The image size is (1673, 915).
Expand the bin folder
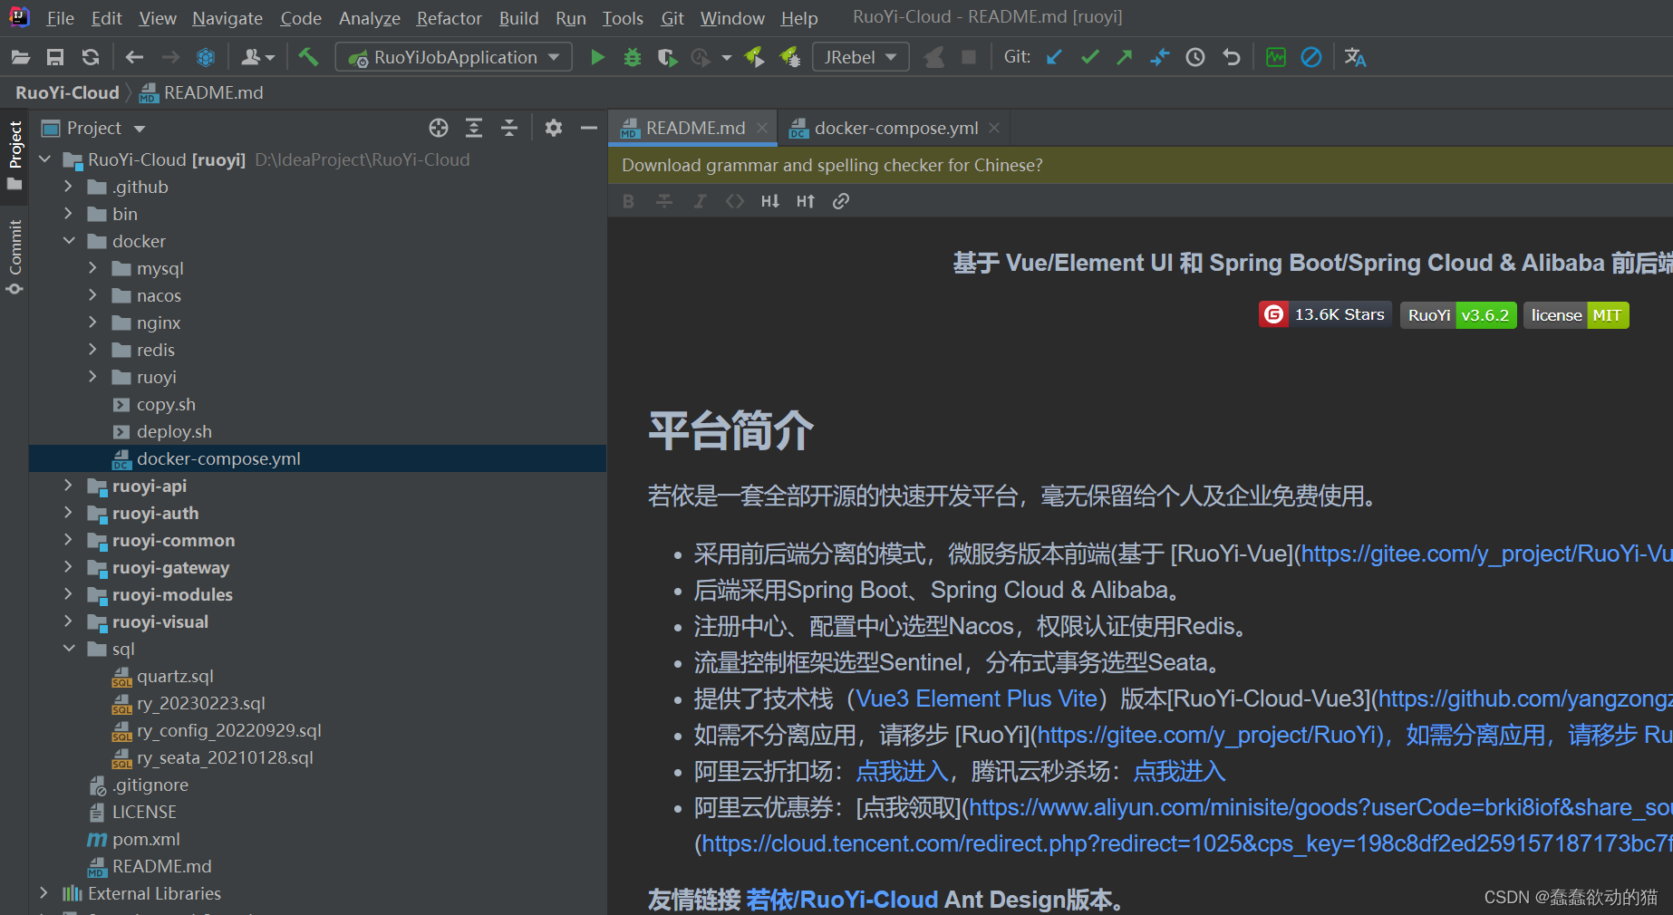tap(68, 214)
